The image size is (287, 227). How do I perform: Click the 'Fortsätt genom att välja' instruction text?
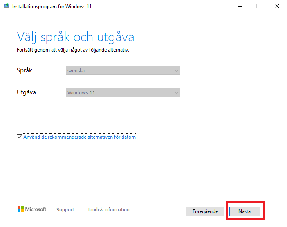76,50
